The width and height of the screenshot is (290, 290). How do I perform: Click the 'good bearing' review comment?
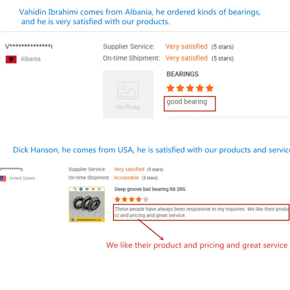point(187,102)
